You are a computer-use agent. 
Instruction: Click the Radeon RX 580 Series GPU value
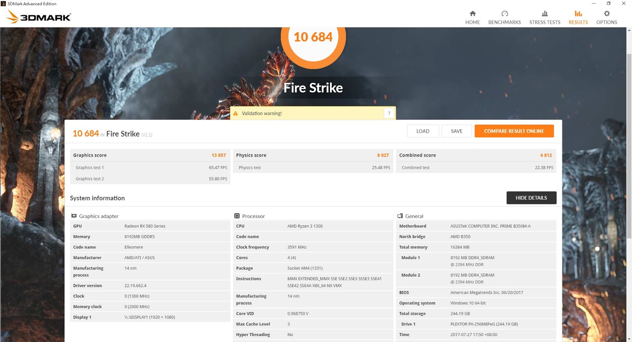click(x=145, y=226)
